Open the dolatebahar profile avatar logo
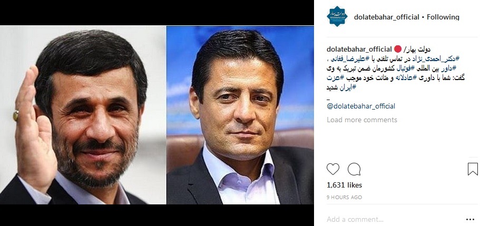The width and height of the screenshot is (480, 226). (x=337, y=16)
